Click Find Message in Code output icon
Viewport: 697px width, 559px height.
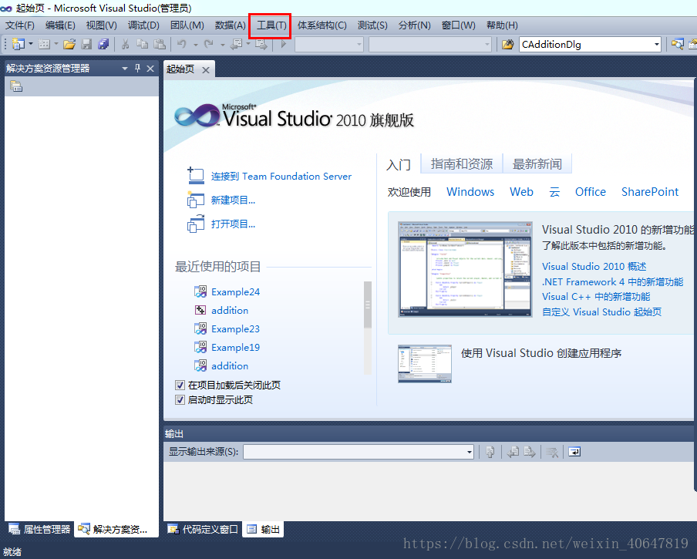tap(490, 453)
